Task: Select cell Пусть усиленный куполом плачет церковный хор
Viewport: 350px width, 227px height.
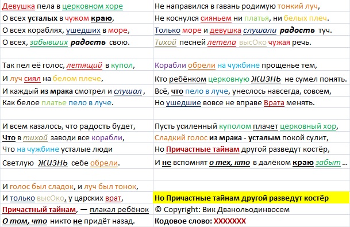Action: click(252, 126)
